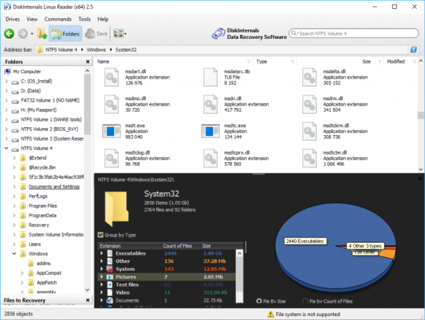Select msdrm.dll file icon
Viewport: 425px width, 320px height.
click(309, 104)
